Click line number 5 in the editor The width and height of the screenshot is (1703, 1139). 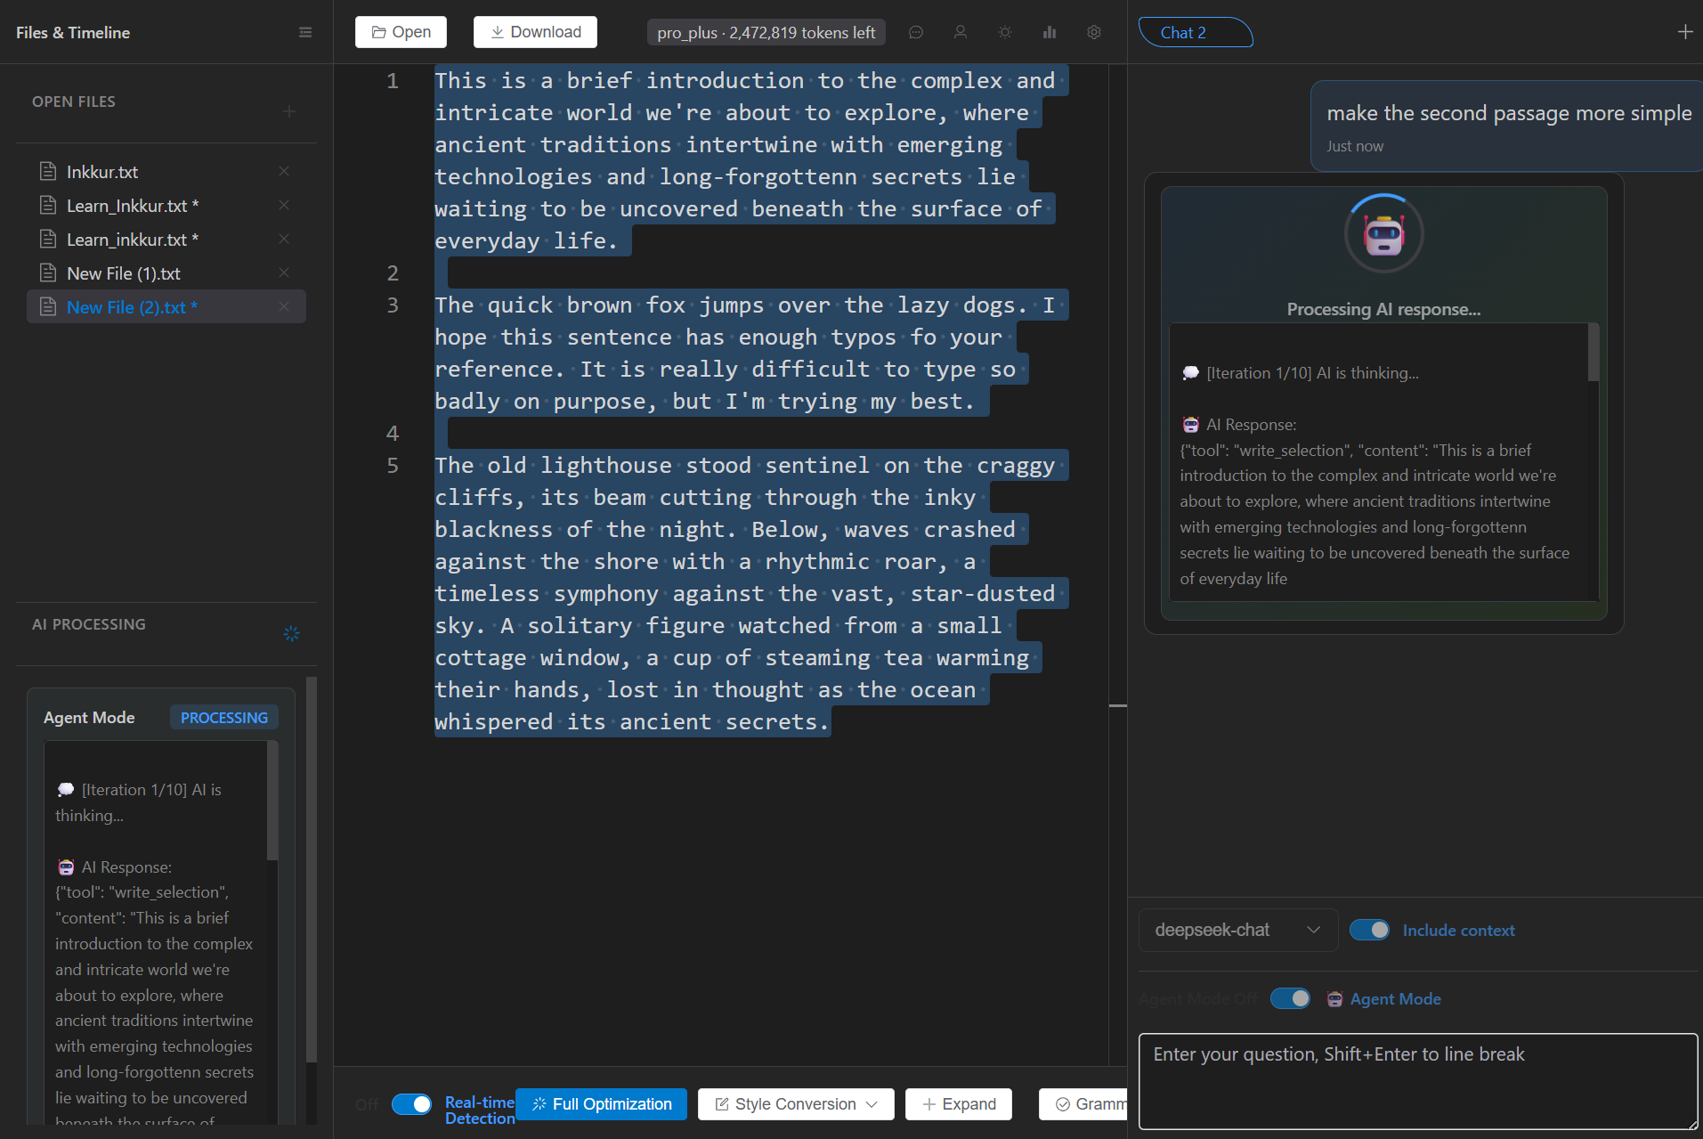393,466
